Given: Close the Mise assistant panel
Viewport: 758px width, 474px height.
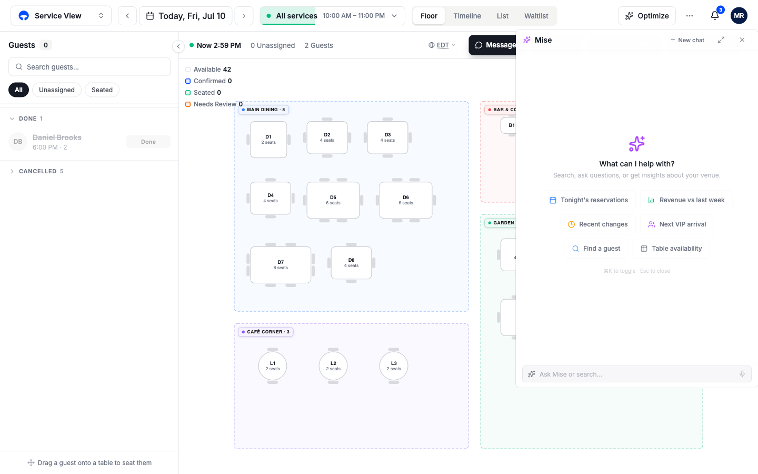Looking at the screenshot, I should tap(742, 40).
